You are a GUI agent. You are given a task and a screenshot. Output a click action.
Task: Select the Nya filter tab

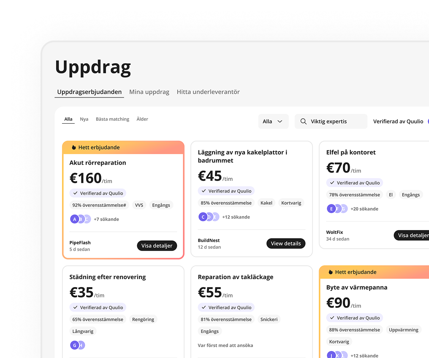[x=84, y=119]
